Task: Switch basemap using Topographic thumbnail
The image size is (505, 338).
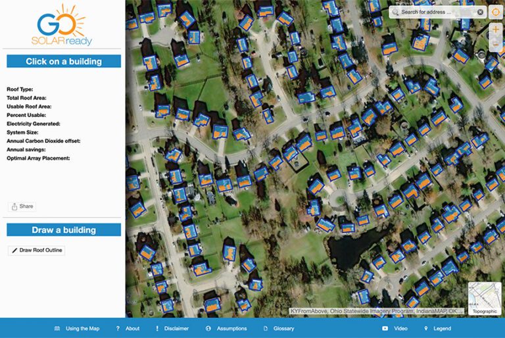Action: pos(485,297)
